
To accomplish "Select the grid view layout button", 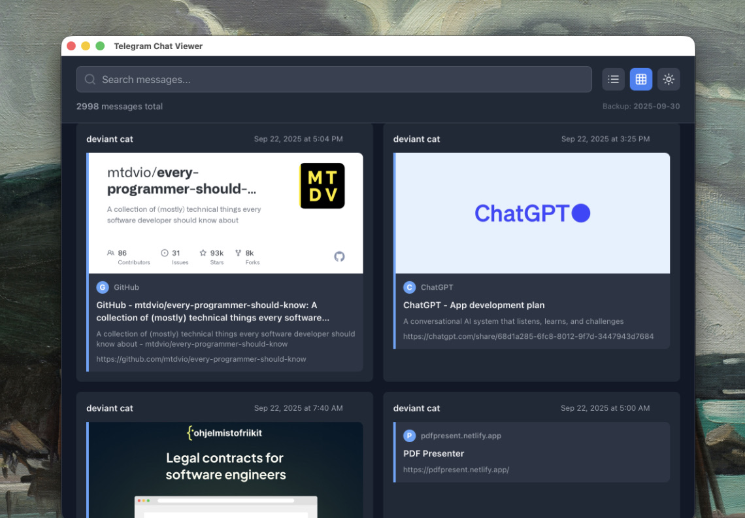I will 641,79.
